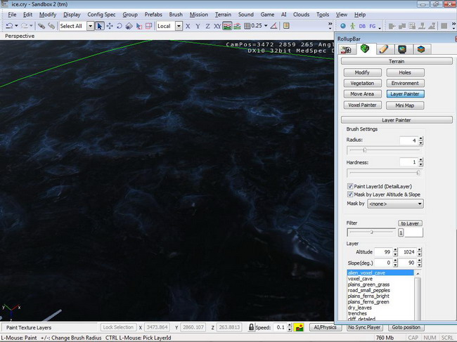The image size is (457, 342).
Task: Click the Unlink objects chain icon
Action: point(51,26)
